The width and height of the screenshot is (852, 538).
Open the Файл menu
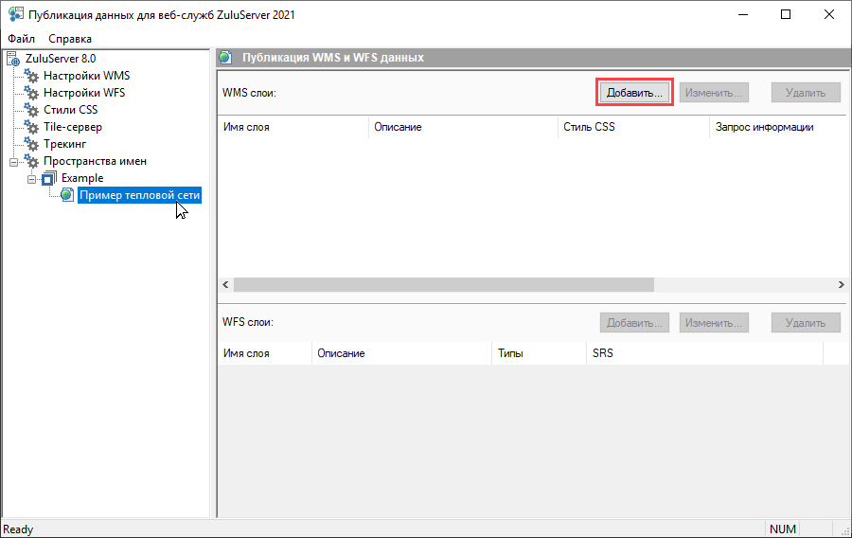(21, 39)
